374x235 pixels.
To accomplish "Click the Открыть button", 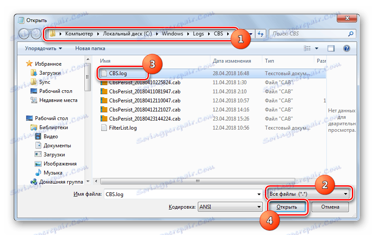I will 287,207.
